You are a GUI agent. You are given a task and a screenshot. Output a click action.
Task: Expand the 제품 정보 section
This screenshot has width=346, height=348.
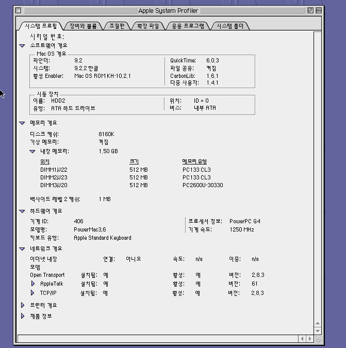pyautogui.click(x=23, y=316)
